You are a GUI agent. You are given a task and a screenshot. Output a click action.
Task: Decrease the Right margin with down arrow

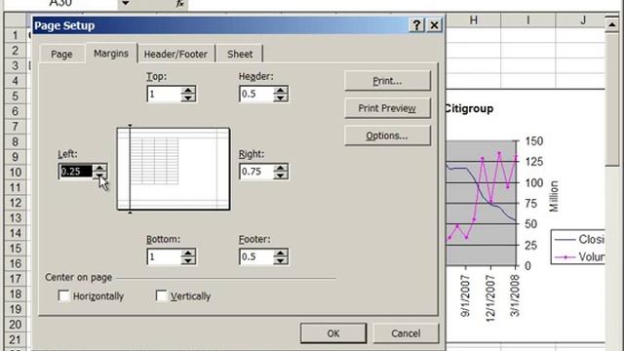[x=280, y=175]
